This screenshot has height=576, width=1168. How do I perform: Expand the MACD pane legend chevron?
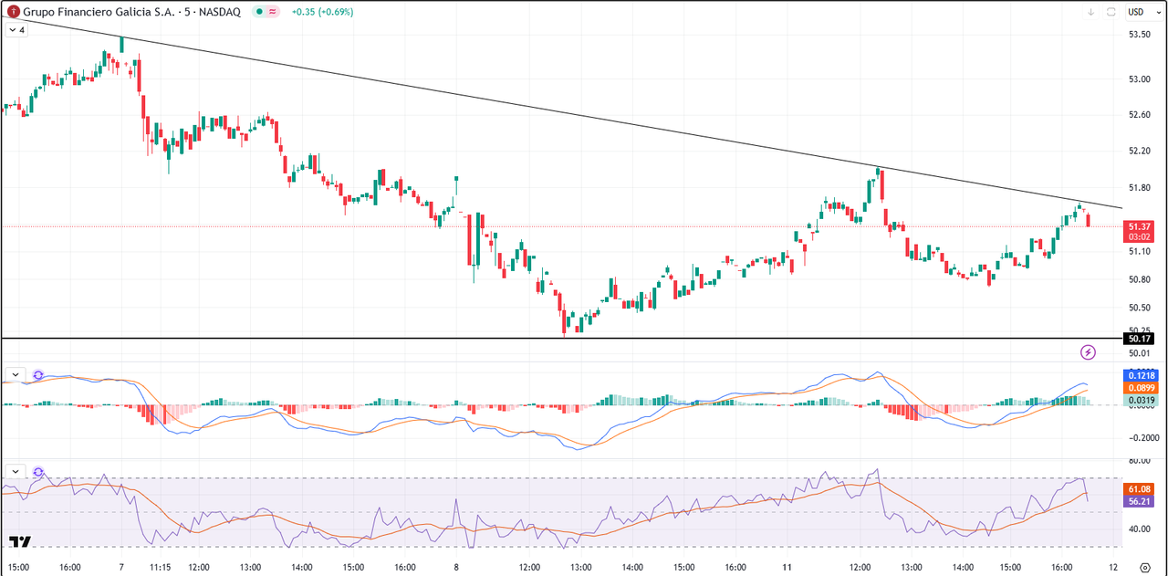pos(16,374)
